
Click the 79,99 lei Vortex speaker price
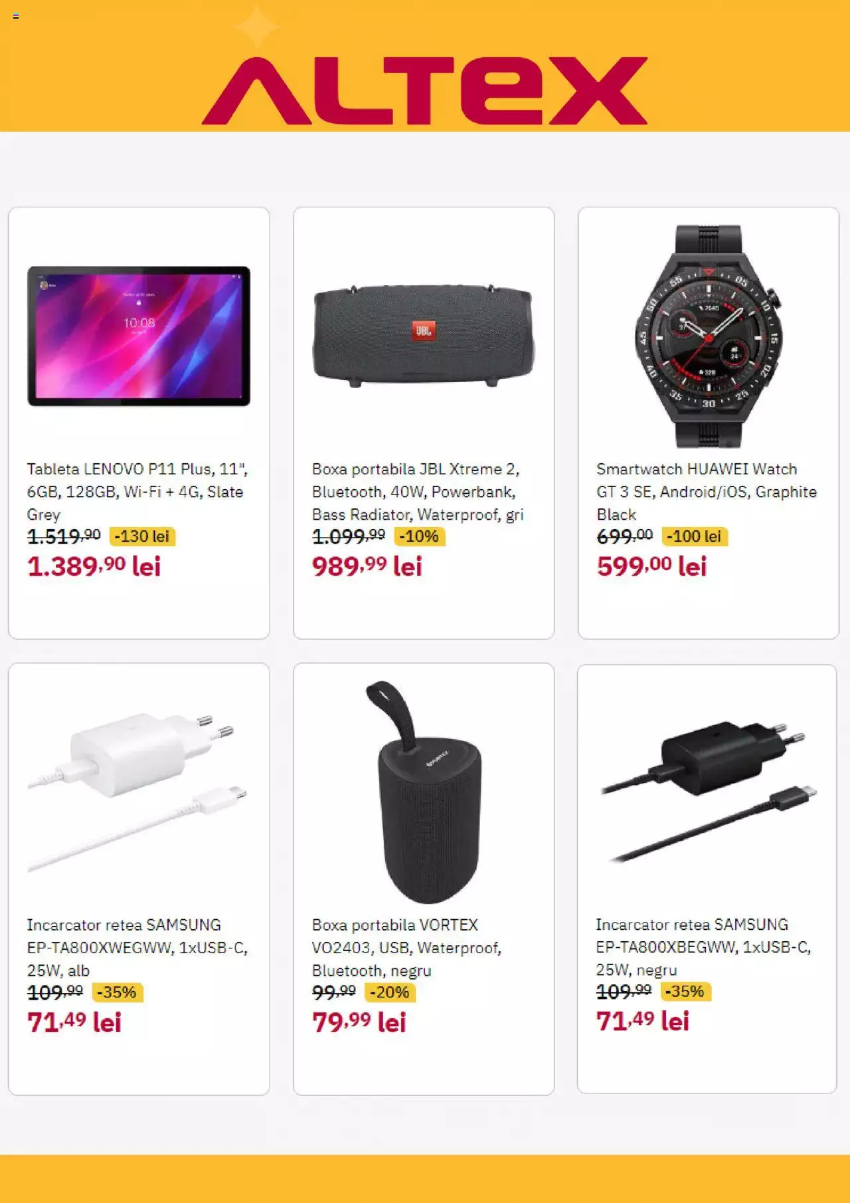pos(359,1022)
